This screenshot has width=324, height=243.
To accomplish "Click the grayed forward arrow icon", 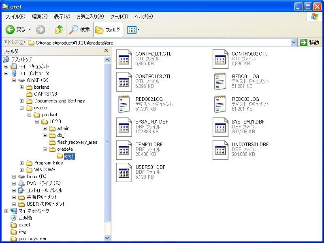I will coord(40,30).
